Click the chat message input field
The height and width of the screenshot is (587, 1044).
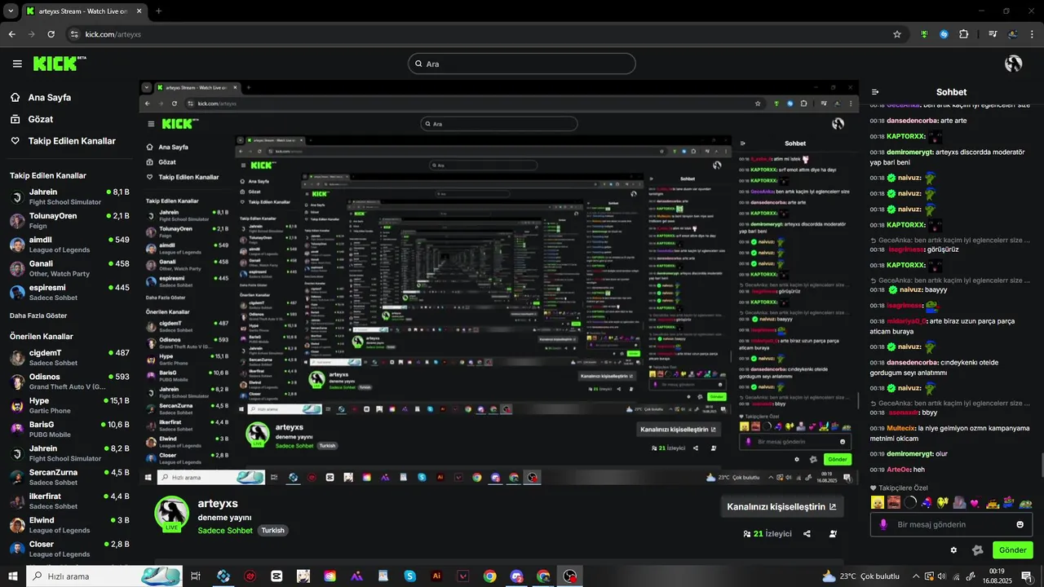pyautogui.click(x=951, y=524)
